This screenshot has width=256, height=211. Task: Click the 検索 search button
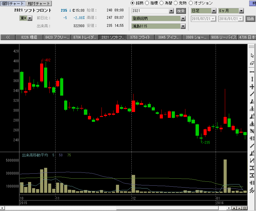tap(181, 11)
